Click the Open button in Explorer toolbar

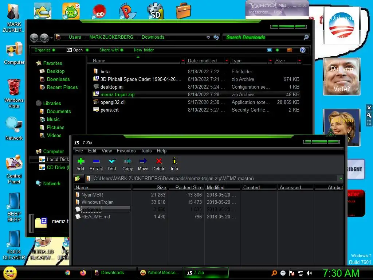tap(75, 50)
